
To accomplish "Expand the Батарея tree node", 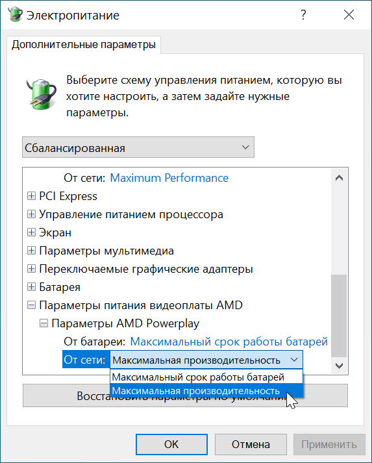I will point(31,287).
